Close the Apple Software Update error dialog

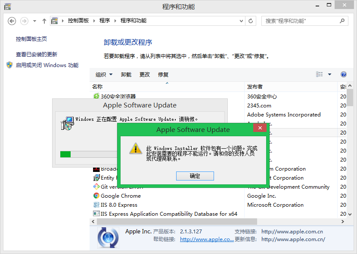point(260,128)
